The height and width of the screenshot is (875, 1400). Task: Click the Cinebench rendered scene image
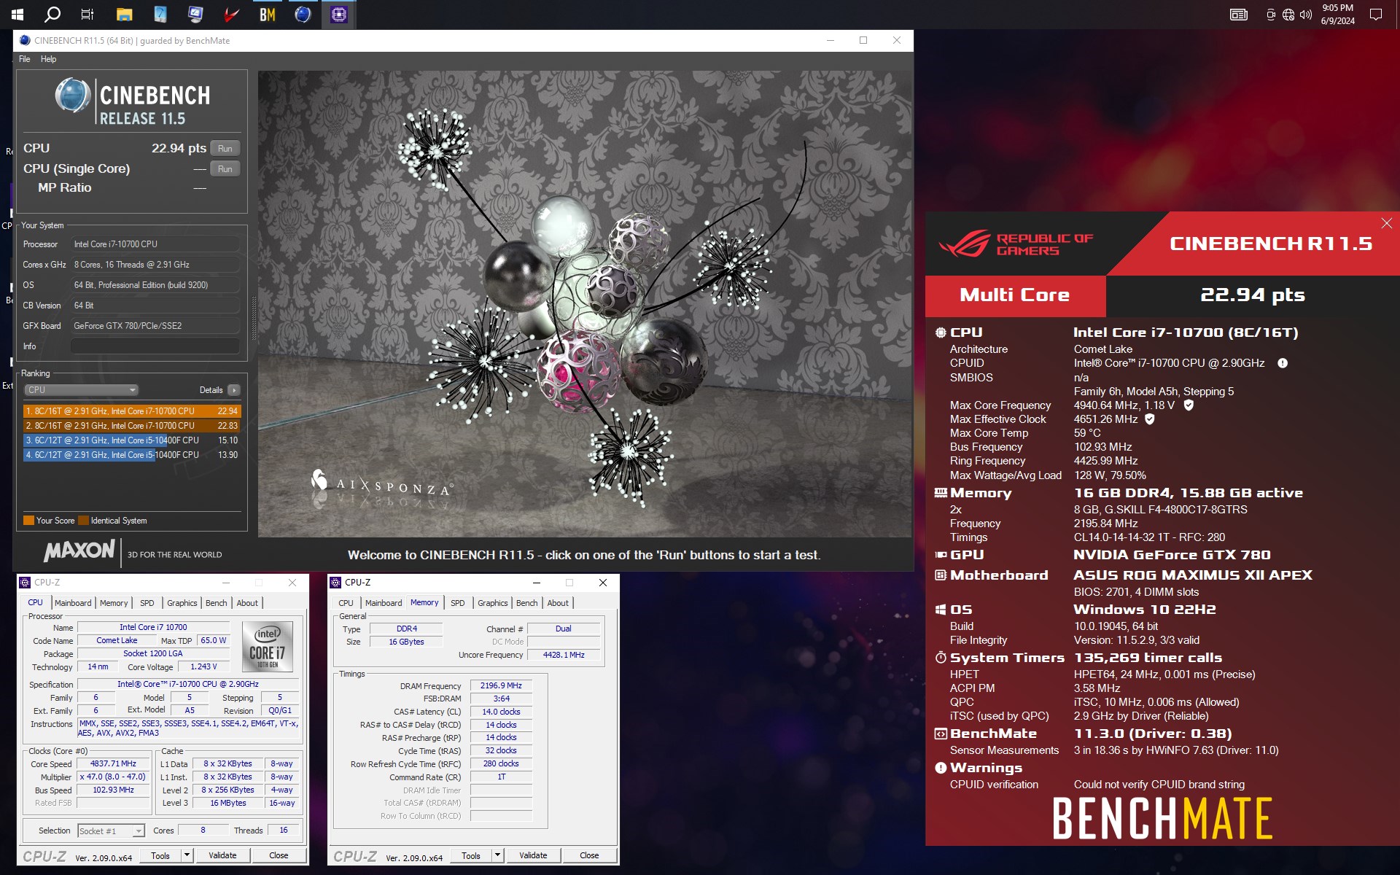tap(584, 303)
